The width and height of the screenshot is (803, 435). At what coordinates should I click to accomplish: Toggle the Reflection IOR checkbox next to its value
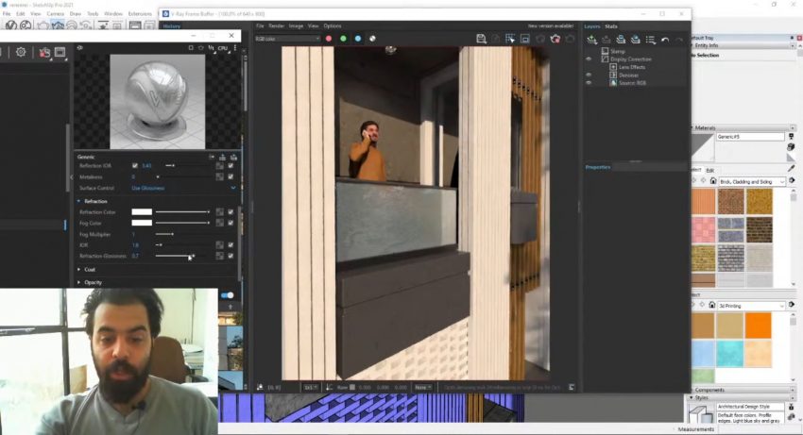click(x=135, y=165)
